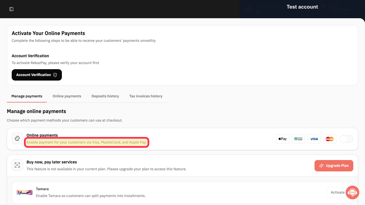Click the Apple Pay logo icon
Screen dimensions: 365x205
[x=283, y=139]
